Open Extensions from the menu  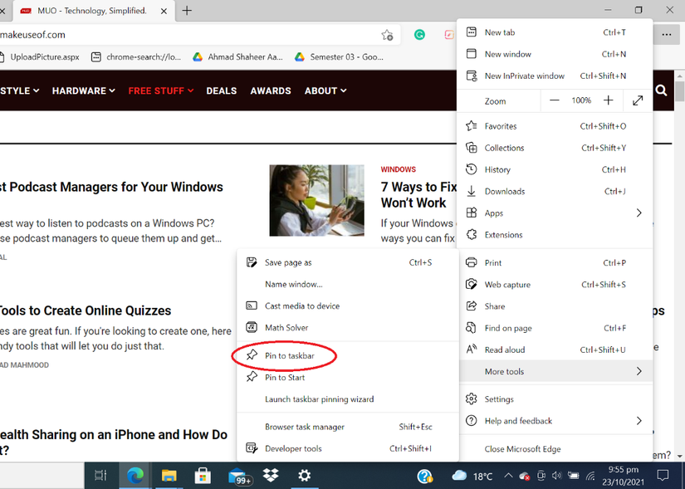(555, 235)
